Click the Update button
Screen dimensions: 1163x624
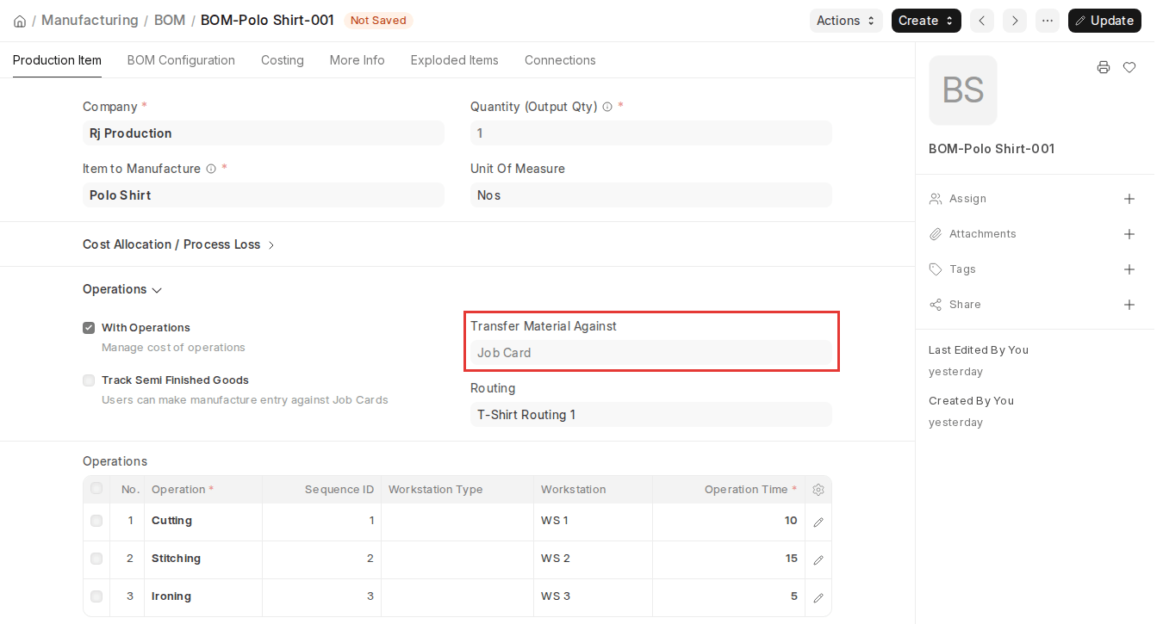pyautogui.click(x=1104, y=21)
